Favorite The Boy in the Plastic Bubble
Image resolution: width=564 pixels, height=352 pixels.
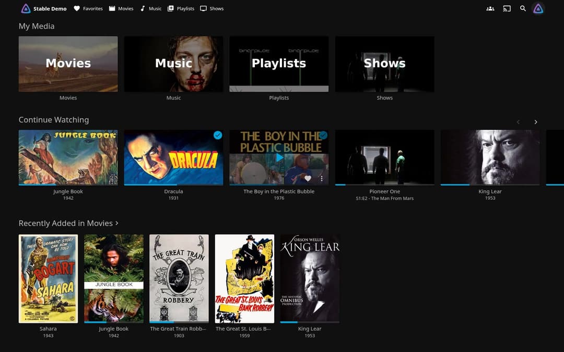click(308, 178)
